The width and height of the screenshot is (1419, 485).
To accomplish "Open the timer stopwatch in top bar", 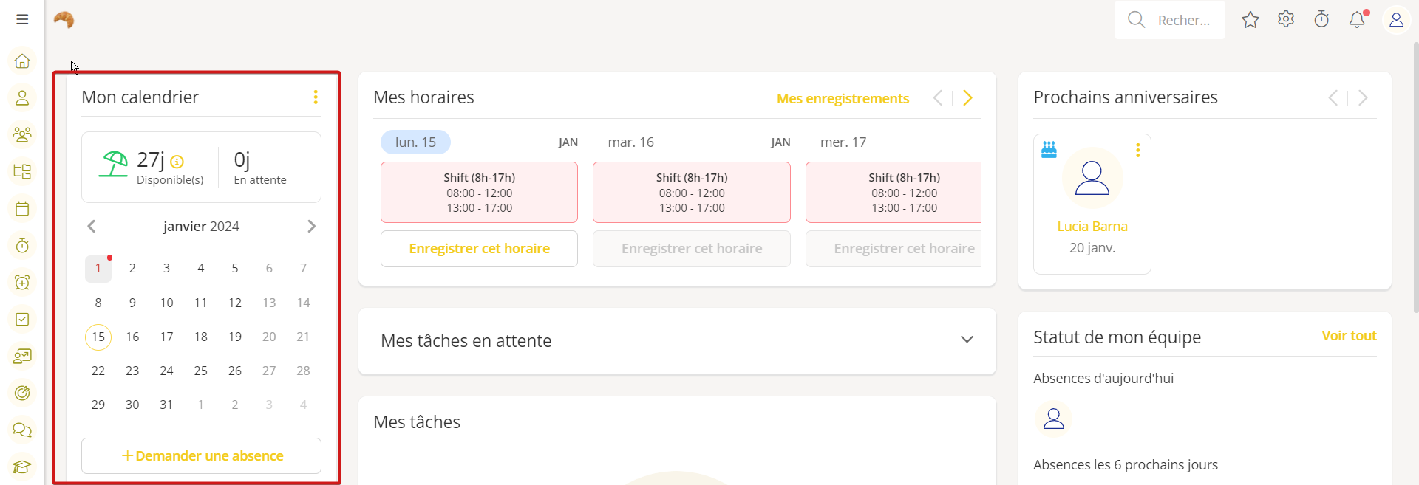I will tap(1321, 20).
